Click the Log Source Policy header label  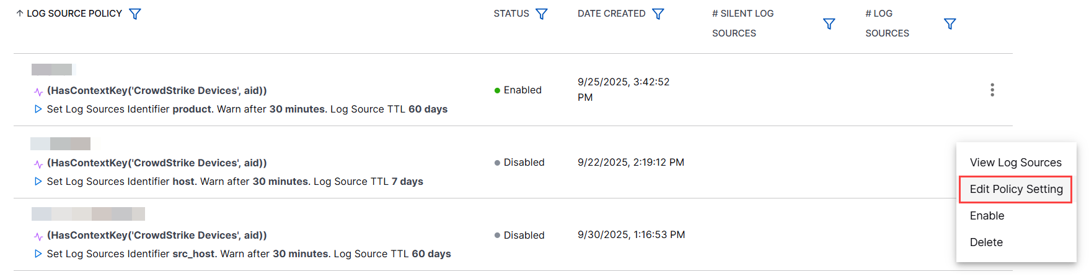pos(74,14)
